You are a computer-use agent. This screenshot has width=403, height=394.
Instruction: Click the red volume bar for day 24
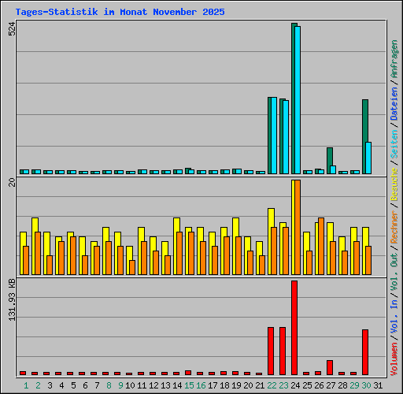294,328
